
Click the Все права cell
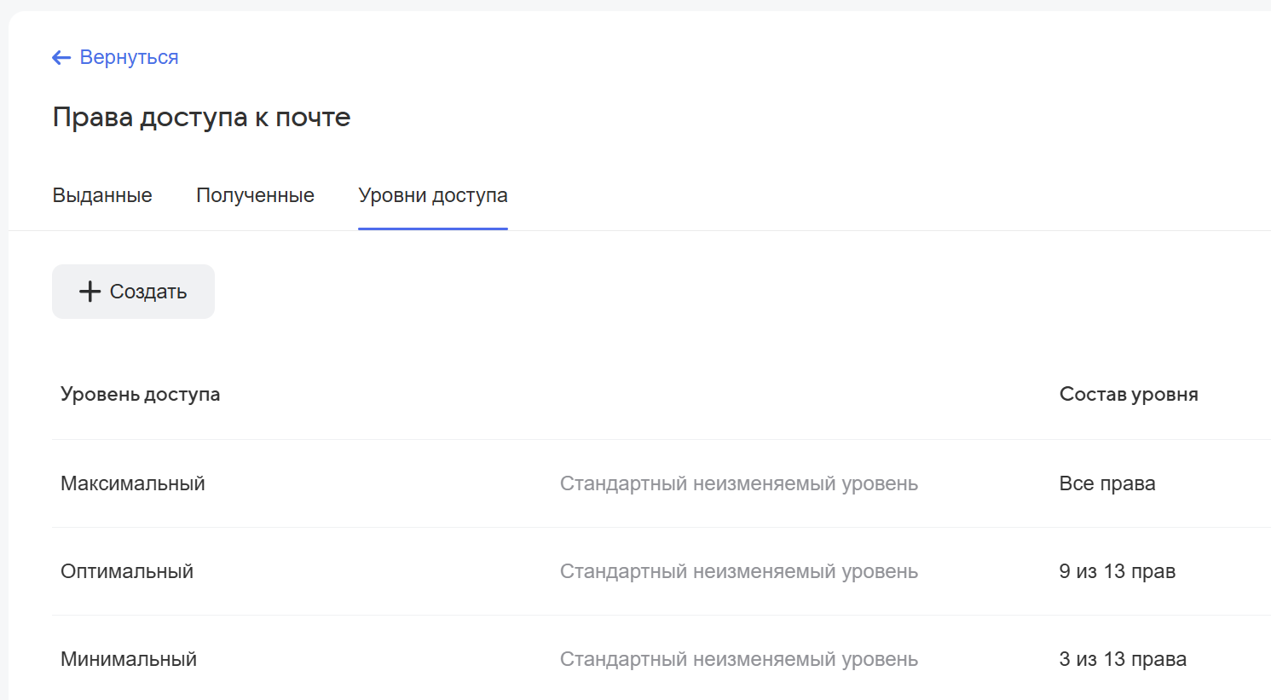tap(1106, 483)
